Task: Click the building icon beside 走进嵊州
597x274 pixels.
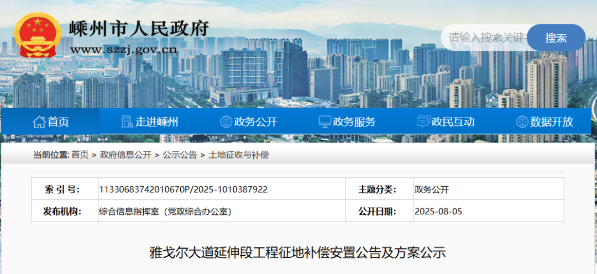Action: 127,122
